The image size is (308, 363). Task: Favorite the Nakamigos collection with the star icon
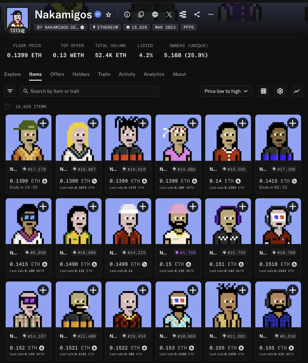click(x=108, y=15)
